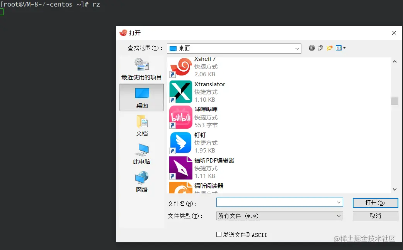
Task: Click the 1.10 KB size text
Action: point(205,100)
